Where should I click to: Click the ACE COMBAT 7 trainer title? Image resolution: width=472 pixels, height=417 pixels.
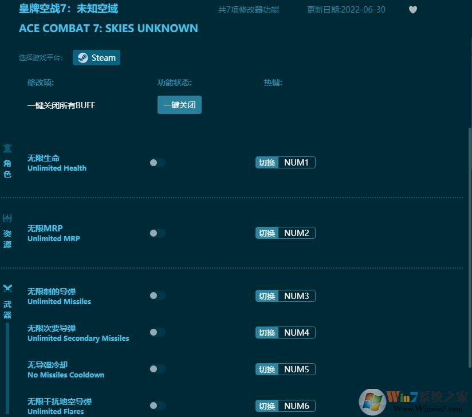tap(108, 28)
